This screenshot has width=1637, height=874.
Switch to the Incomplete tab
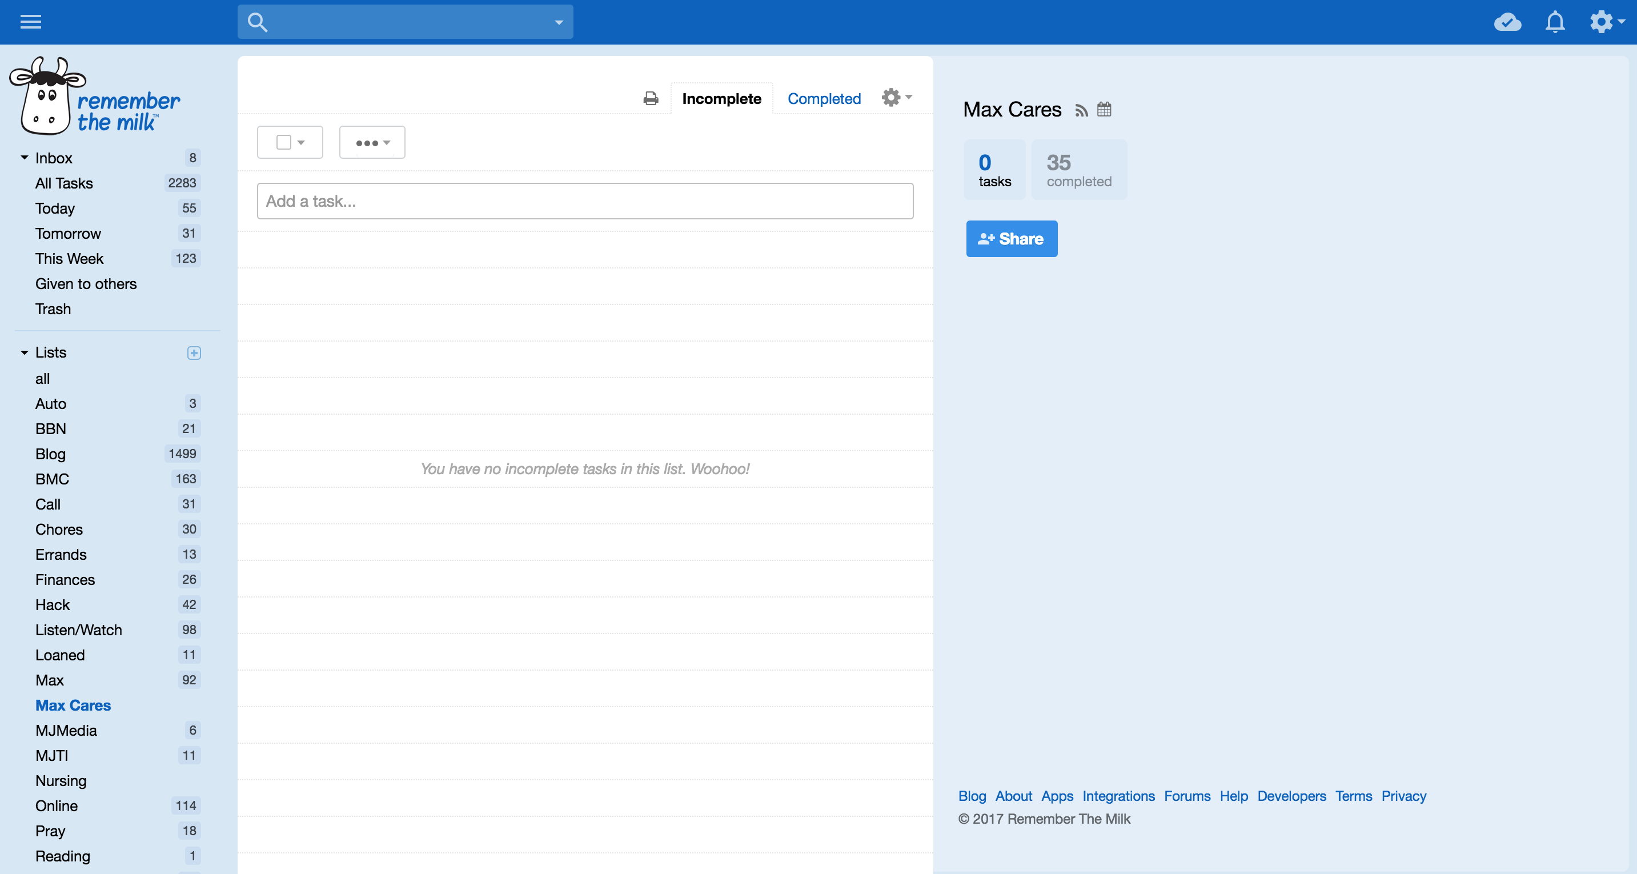coord(722,98)
